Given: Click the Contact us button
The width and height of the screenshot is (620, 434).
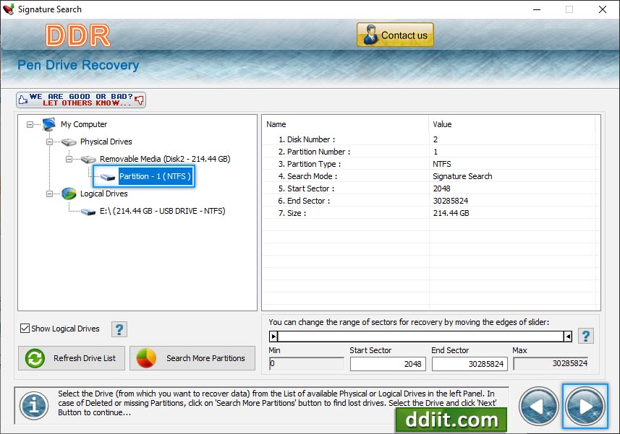Looking at the screenshot, I should pyautogui.click(x=395, y=35).
